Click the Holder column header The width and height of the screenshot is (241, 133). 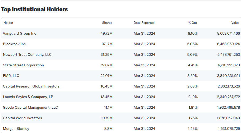[8, 23]
